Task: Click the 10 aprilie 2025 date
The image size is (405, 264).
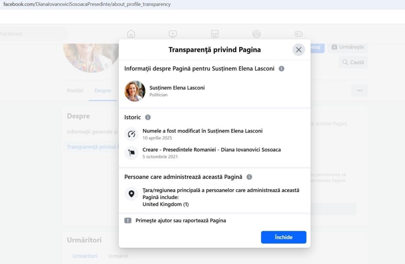Action: [x=157, y=138]
